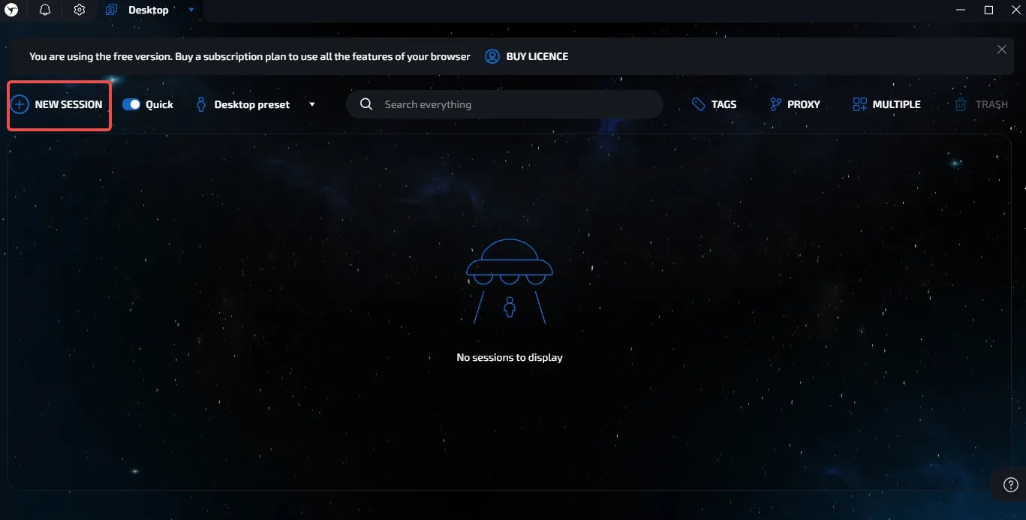1026x520 pixels.
Task: Maximize the application window
Action: point(988,11)
